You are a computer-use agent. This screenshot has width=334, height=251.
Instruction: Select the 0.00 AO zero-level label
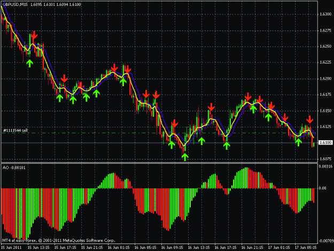(x=322, y=188)
